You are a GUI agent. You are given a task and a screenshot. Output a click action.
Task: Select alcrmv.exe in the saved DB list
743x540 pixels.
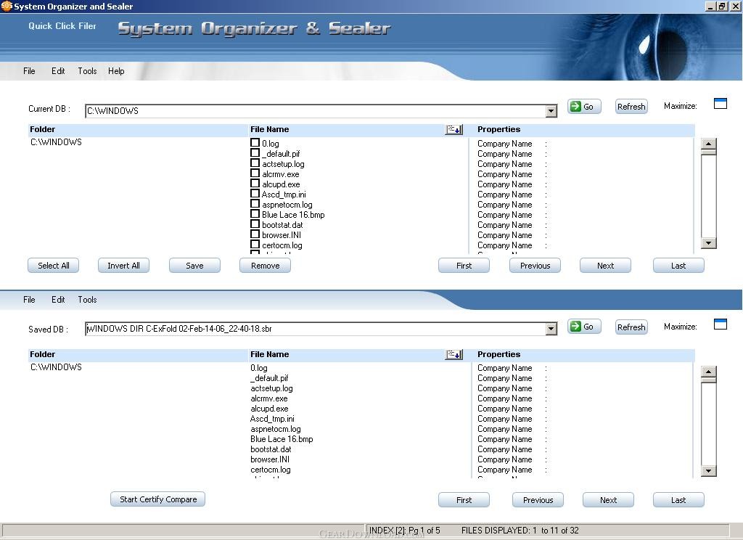268,398
